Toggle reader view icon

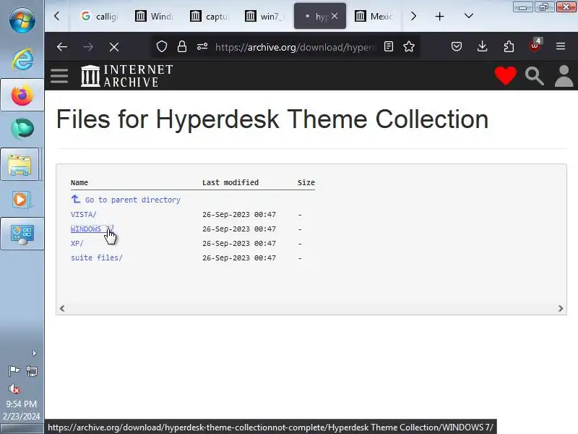point(389,46)
